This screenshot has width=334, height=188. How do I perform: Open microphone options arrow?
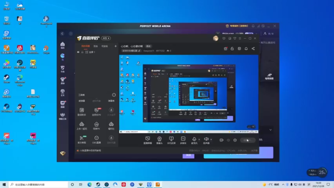[x=199, y=140]
